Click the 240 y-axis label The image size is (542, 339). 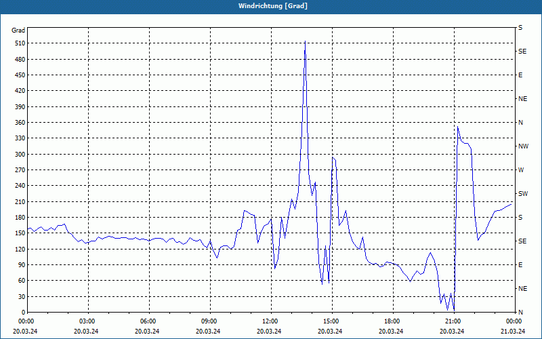[x=21, y=186]
